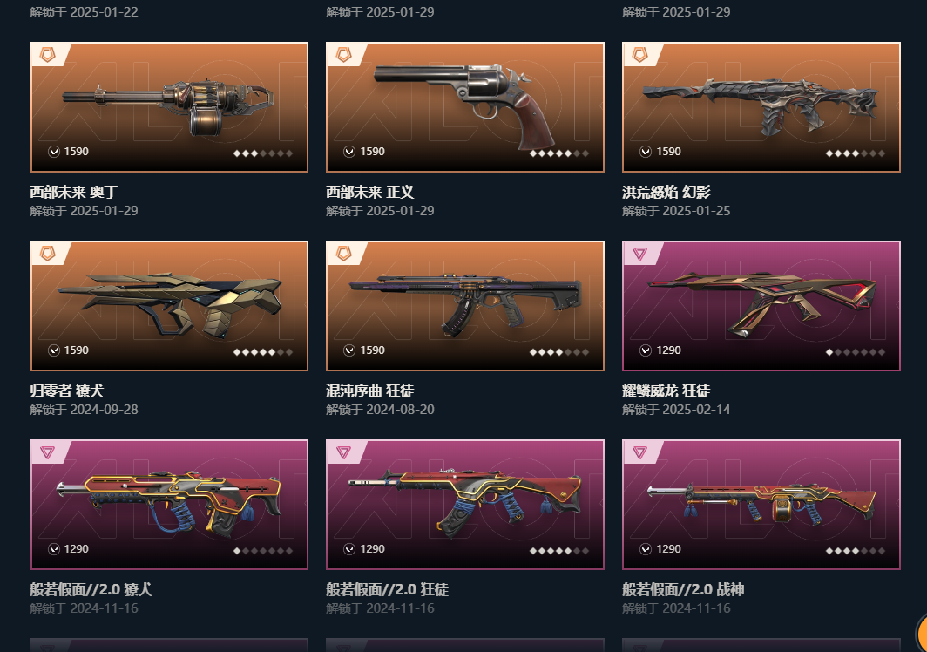Click the 般若假面//2.0 狂徒 title text
Viewport: 927px width, 652px height.
(x=387, y=589)
